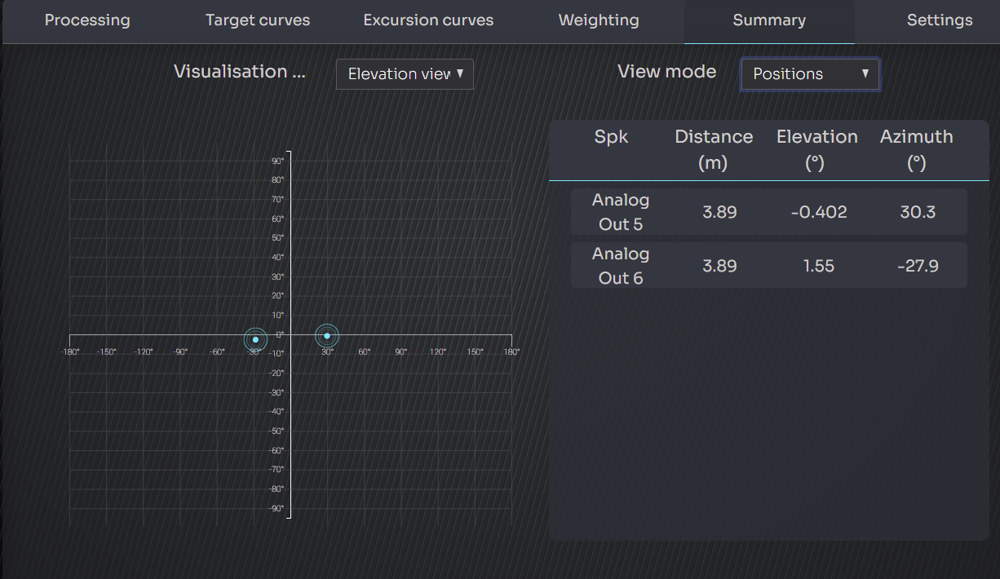Open the Settings tab
The height and width of the screenshot is (579, 1000).
[940, 20]
